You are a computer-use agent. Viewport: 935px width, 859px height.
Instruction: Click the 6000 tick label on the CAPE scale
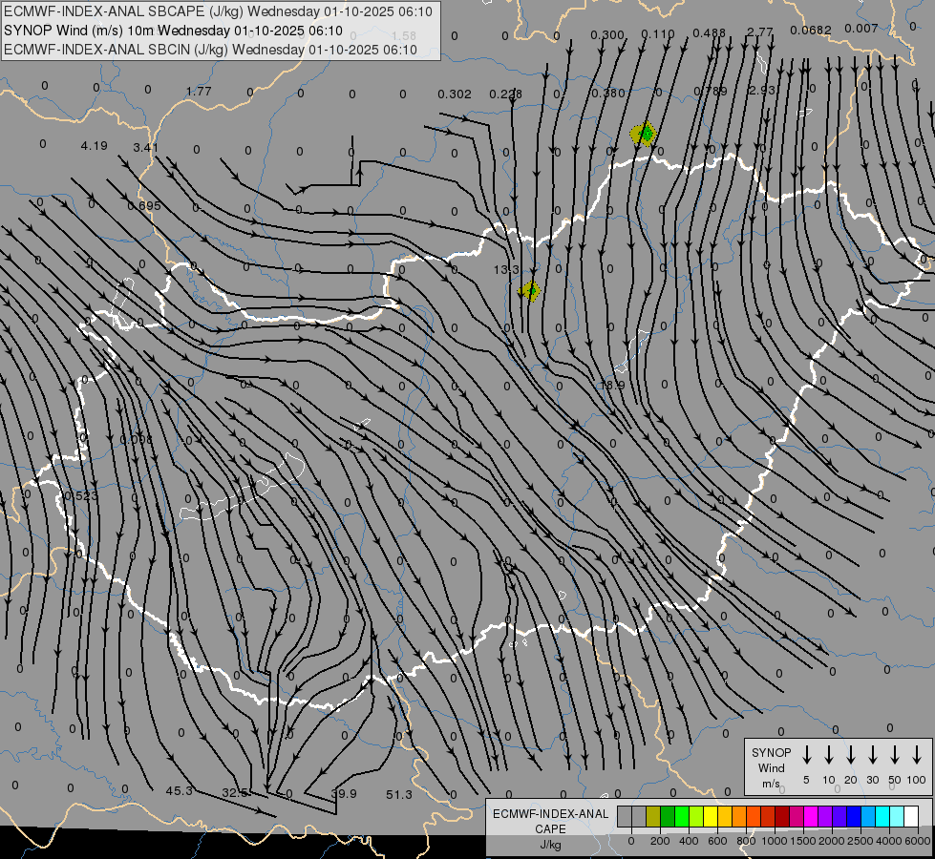918,841
